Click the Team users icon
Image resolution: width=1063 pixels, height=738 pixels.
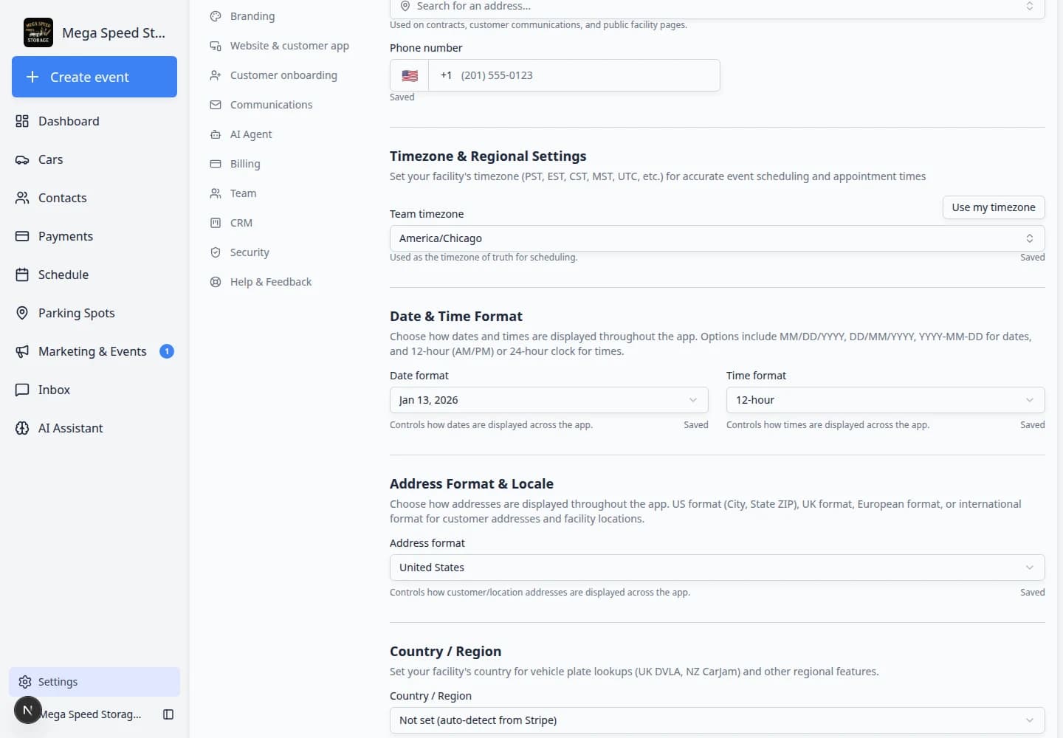[216, 193]
